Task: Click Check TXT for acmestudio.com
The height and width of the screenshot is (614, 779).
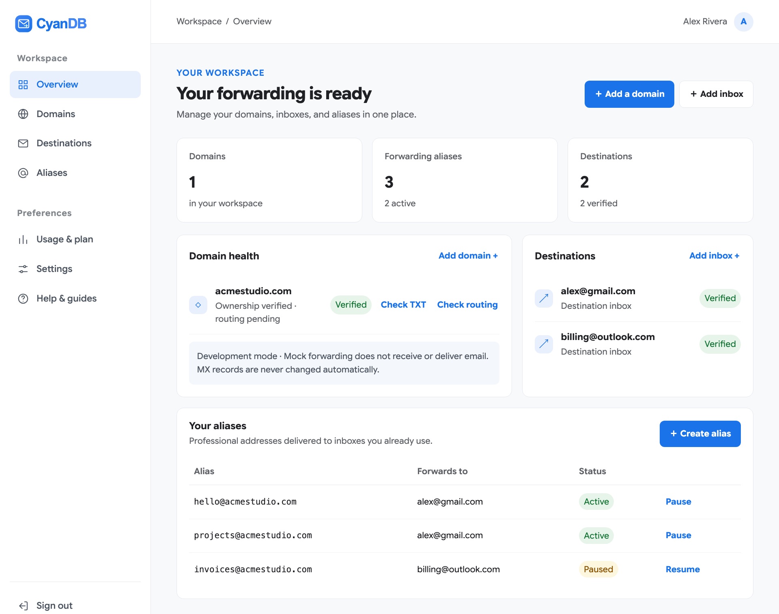Action: 403,305
